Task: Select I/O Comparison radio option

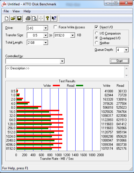Action: tap(96, 33)
